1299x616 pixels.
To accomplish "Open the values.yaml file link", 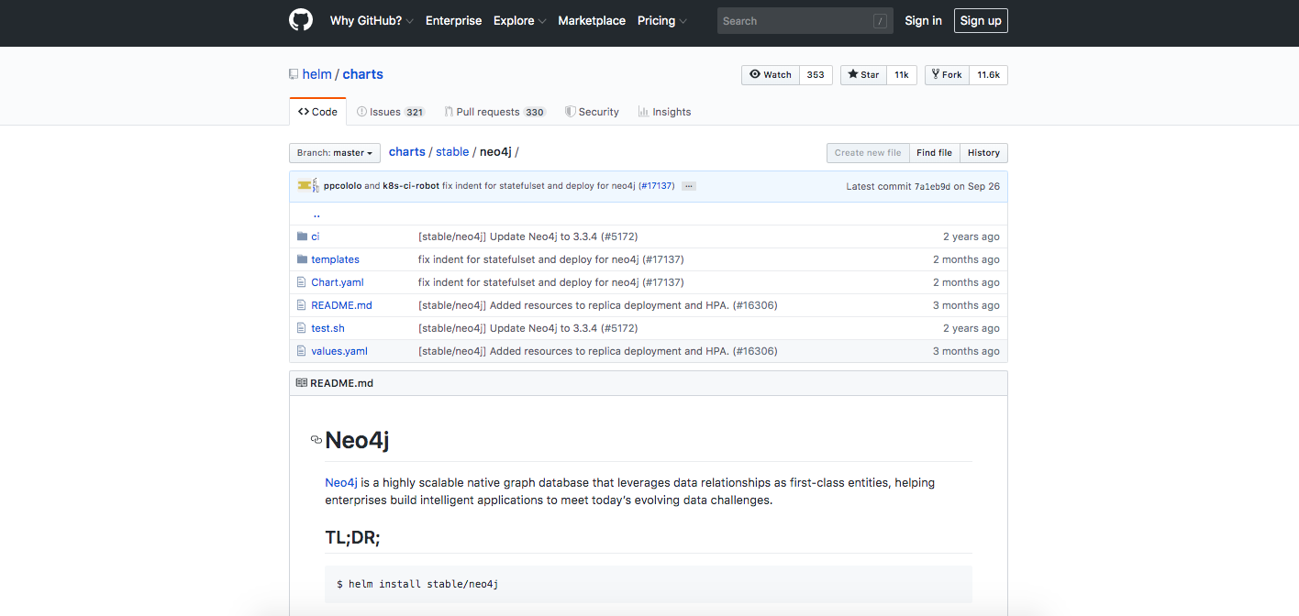I will (x=339, y=351).
